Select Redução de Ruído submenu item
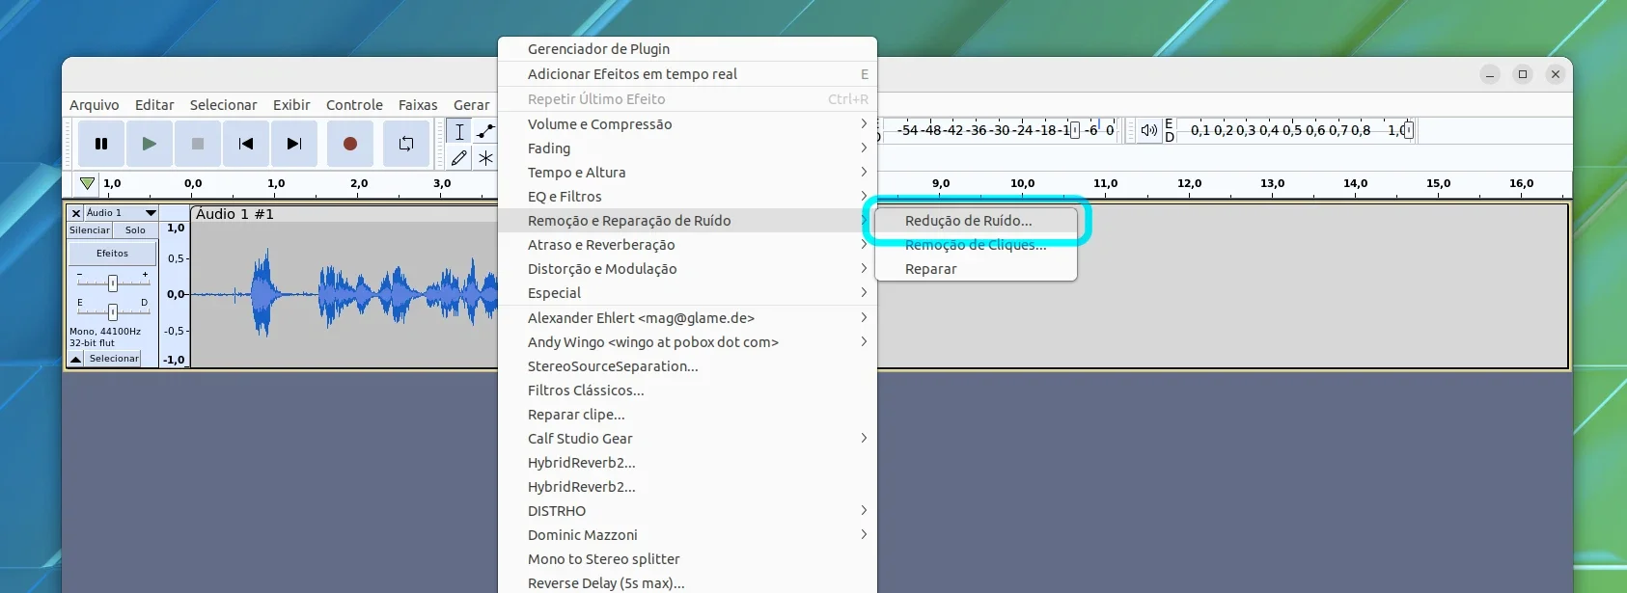 (976, 221)
